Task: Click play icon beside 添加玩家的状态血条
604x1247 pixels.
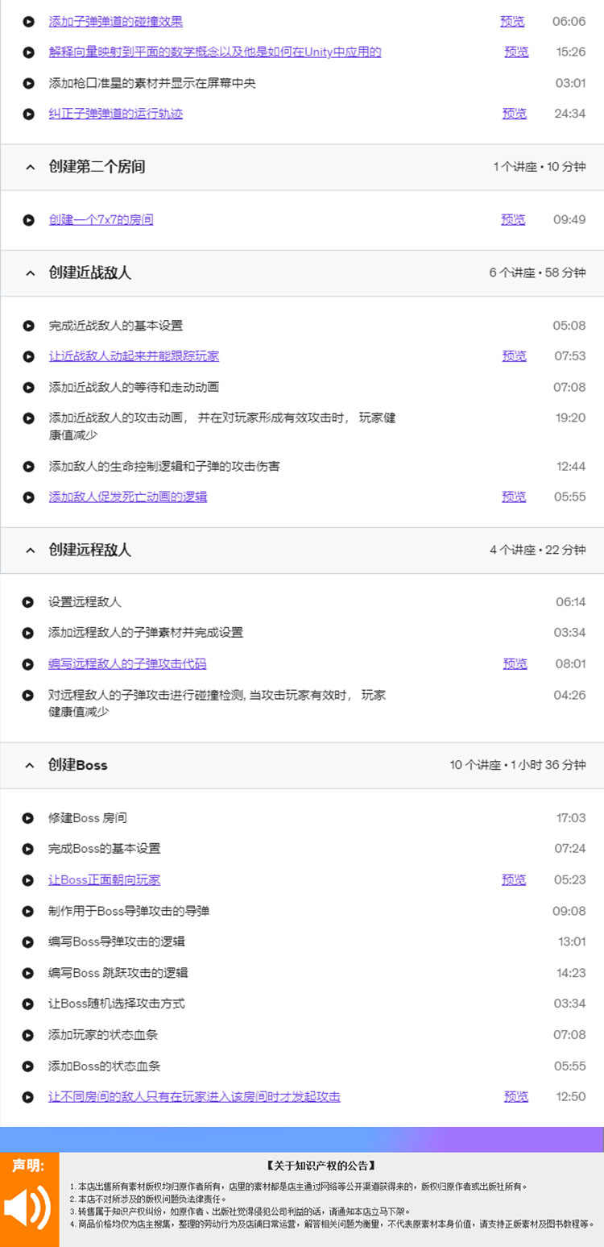Action: coord(29,1035)
